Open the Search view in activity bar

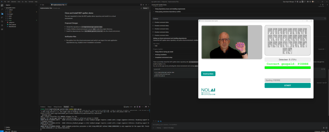pos(2,10)
